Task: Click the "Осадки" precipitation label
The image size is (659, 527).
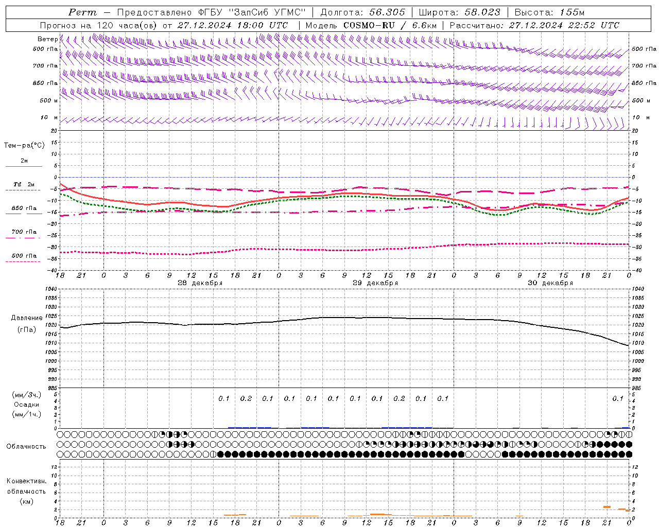Action: click(x=27, y=405)
